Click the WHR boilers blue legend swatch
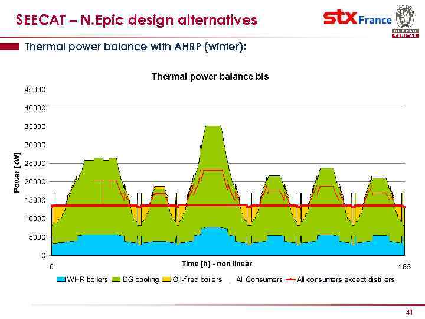Screen dimensions: 425x319 [x=61, y=279]
